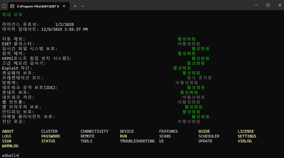Click the 랜섬웨어 보호 활성화됨 status

pos(191,73)
